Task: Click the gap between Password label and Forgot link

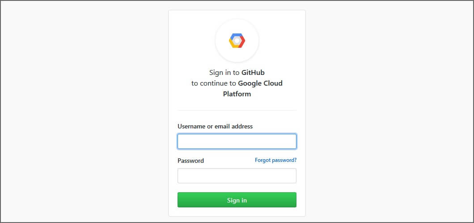Action: coord(229,161)
